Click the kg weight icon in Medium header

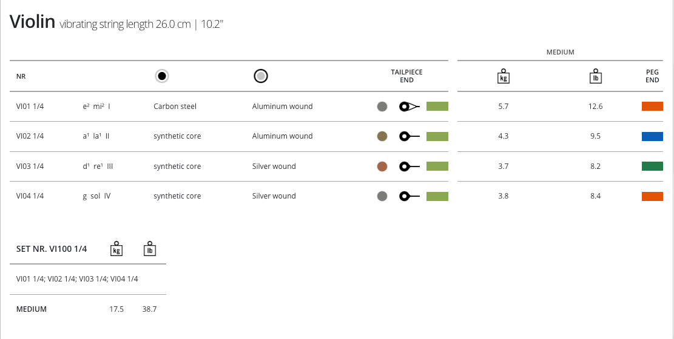click(503, 76)
